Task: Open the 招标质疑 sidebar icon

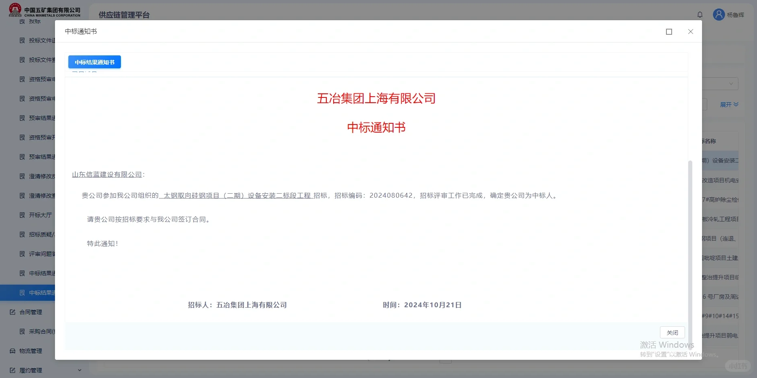Action: (22, 234)
